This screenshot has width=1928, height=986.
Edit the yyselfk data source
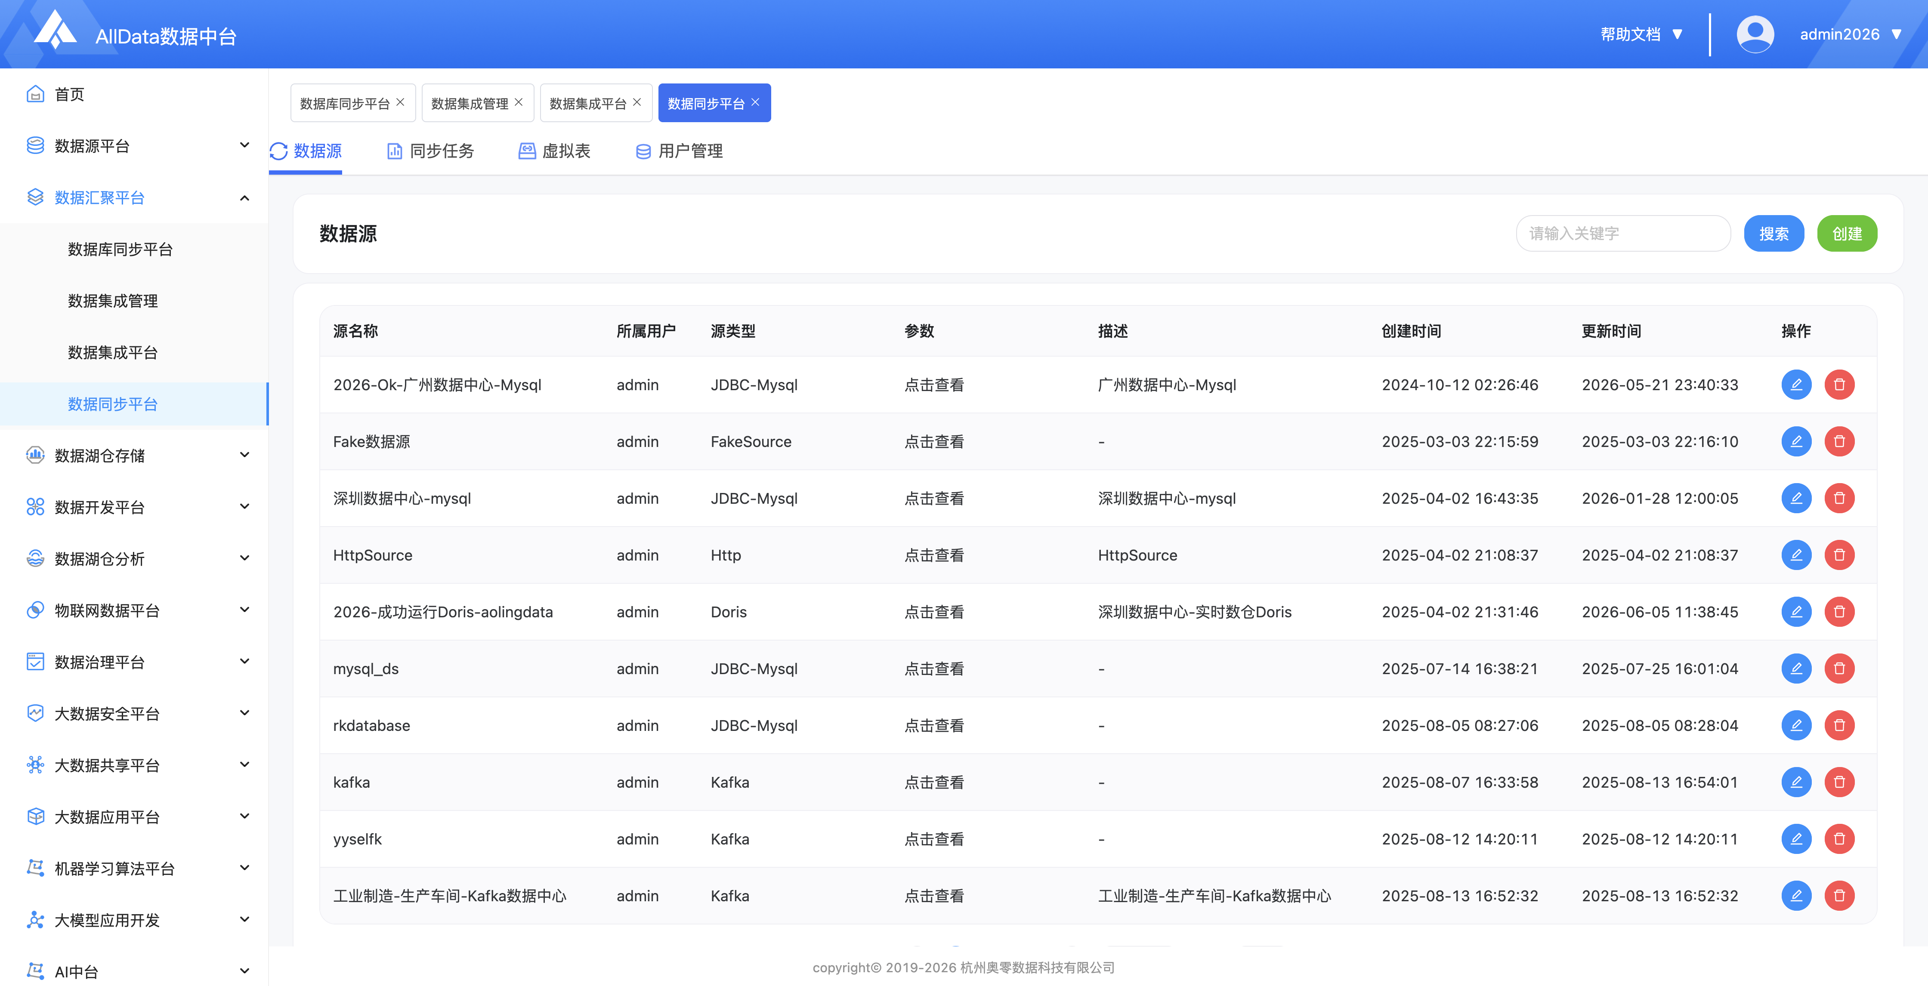[x=1795, y=839]
